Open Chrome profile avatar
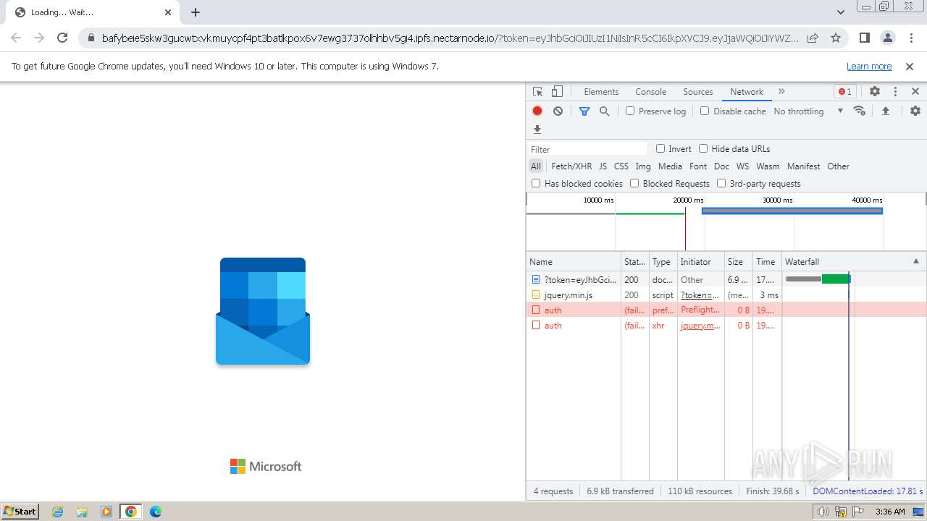 point(888,38)
